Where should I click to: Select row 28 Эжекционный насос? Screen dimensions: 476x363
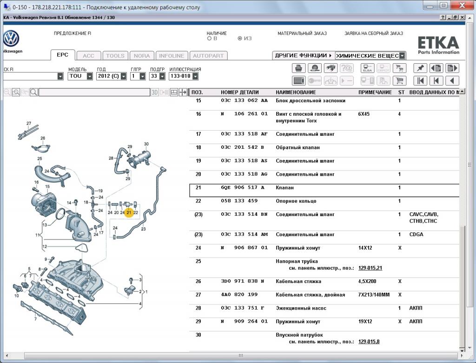tap(324, 311)
